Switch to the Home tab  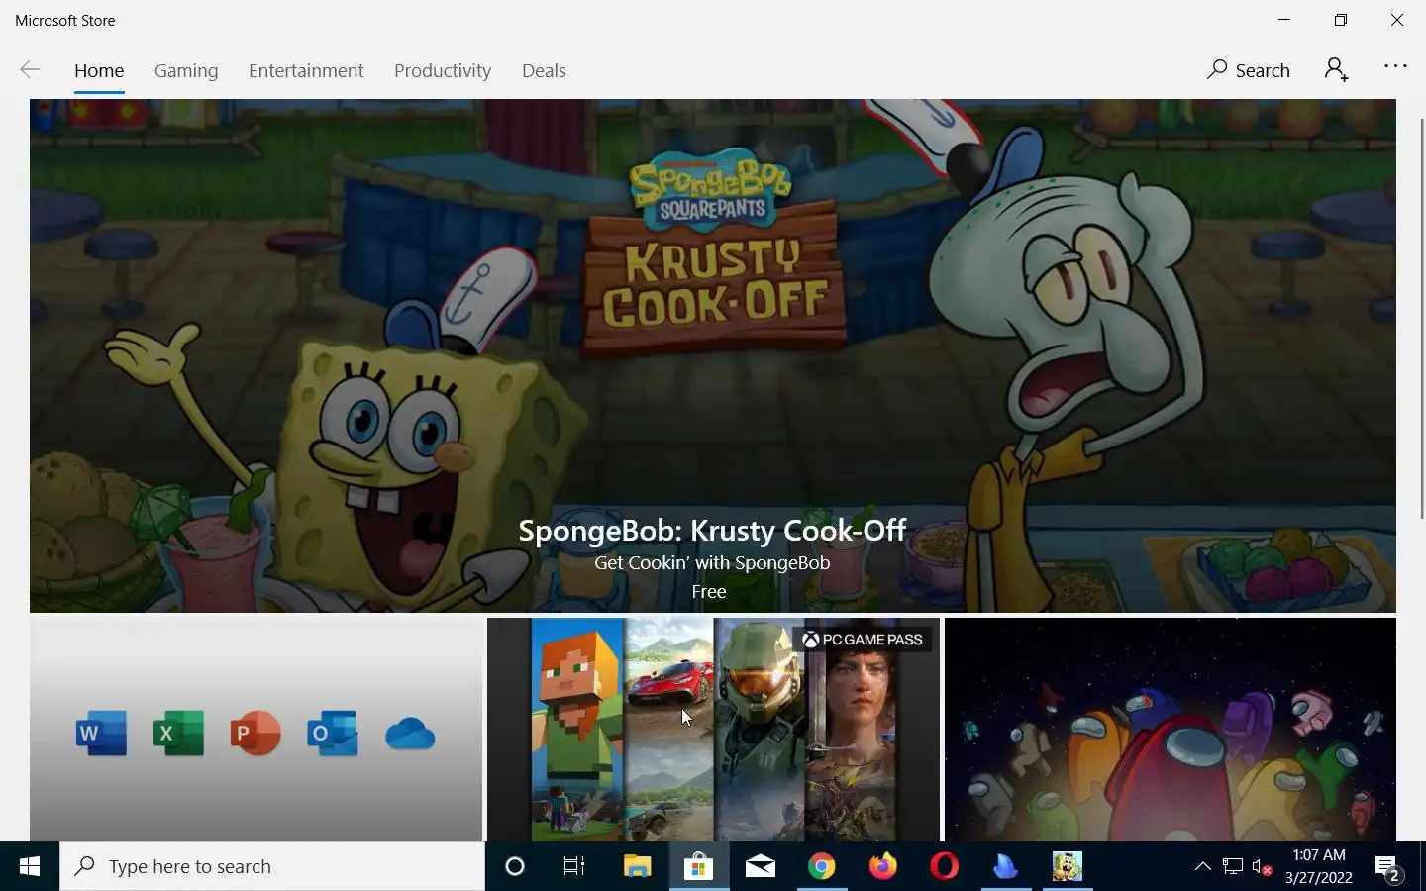pos(99,71)
